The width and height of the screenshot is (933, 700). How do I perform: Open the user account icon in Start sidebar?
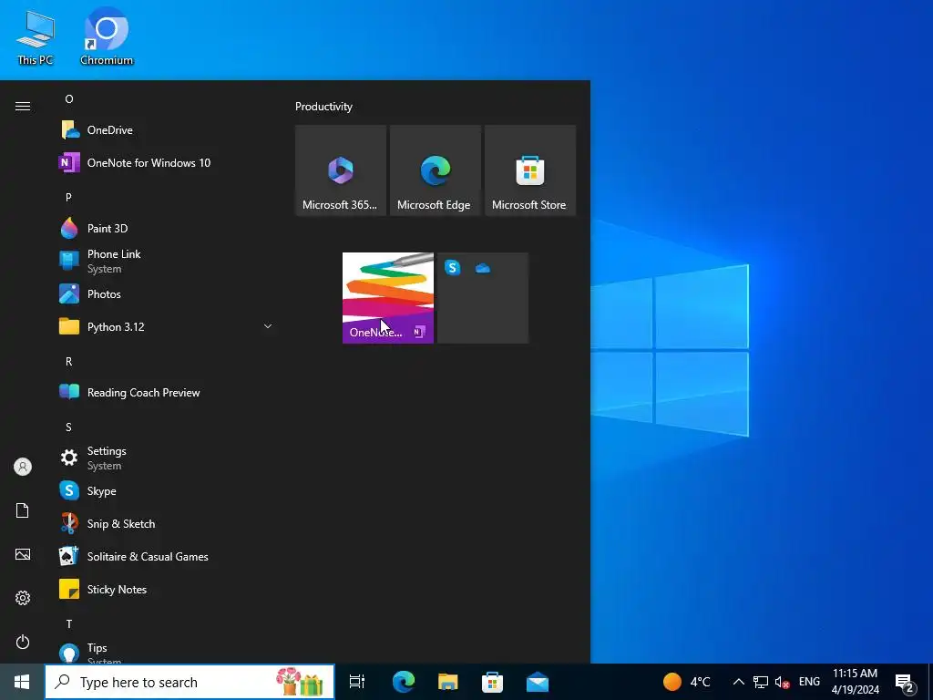point(23,467)
